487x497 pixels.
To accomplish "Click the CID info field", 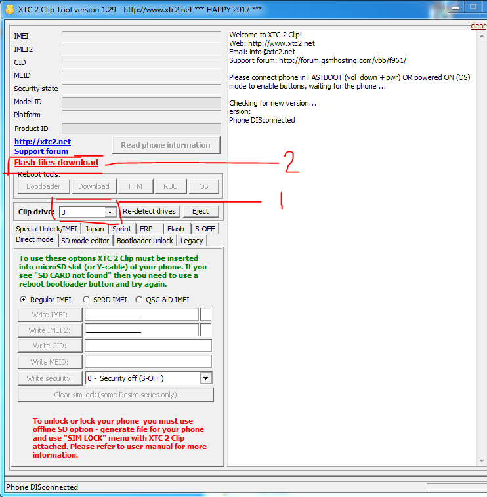I will (141, 63).
